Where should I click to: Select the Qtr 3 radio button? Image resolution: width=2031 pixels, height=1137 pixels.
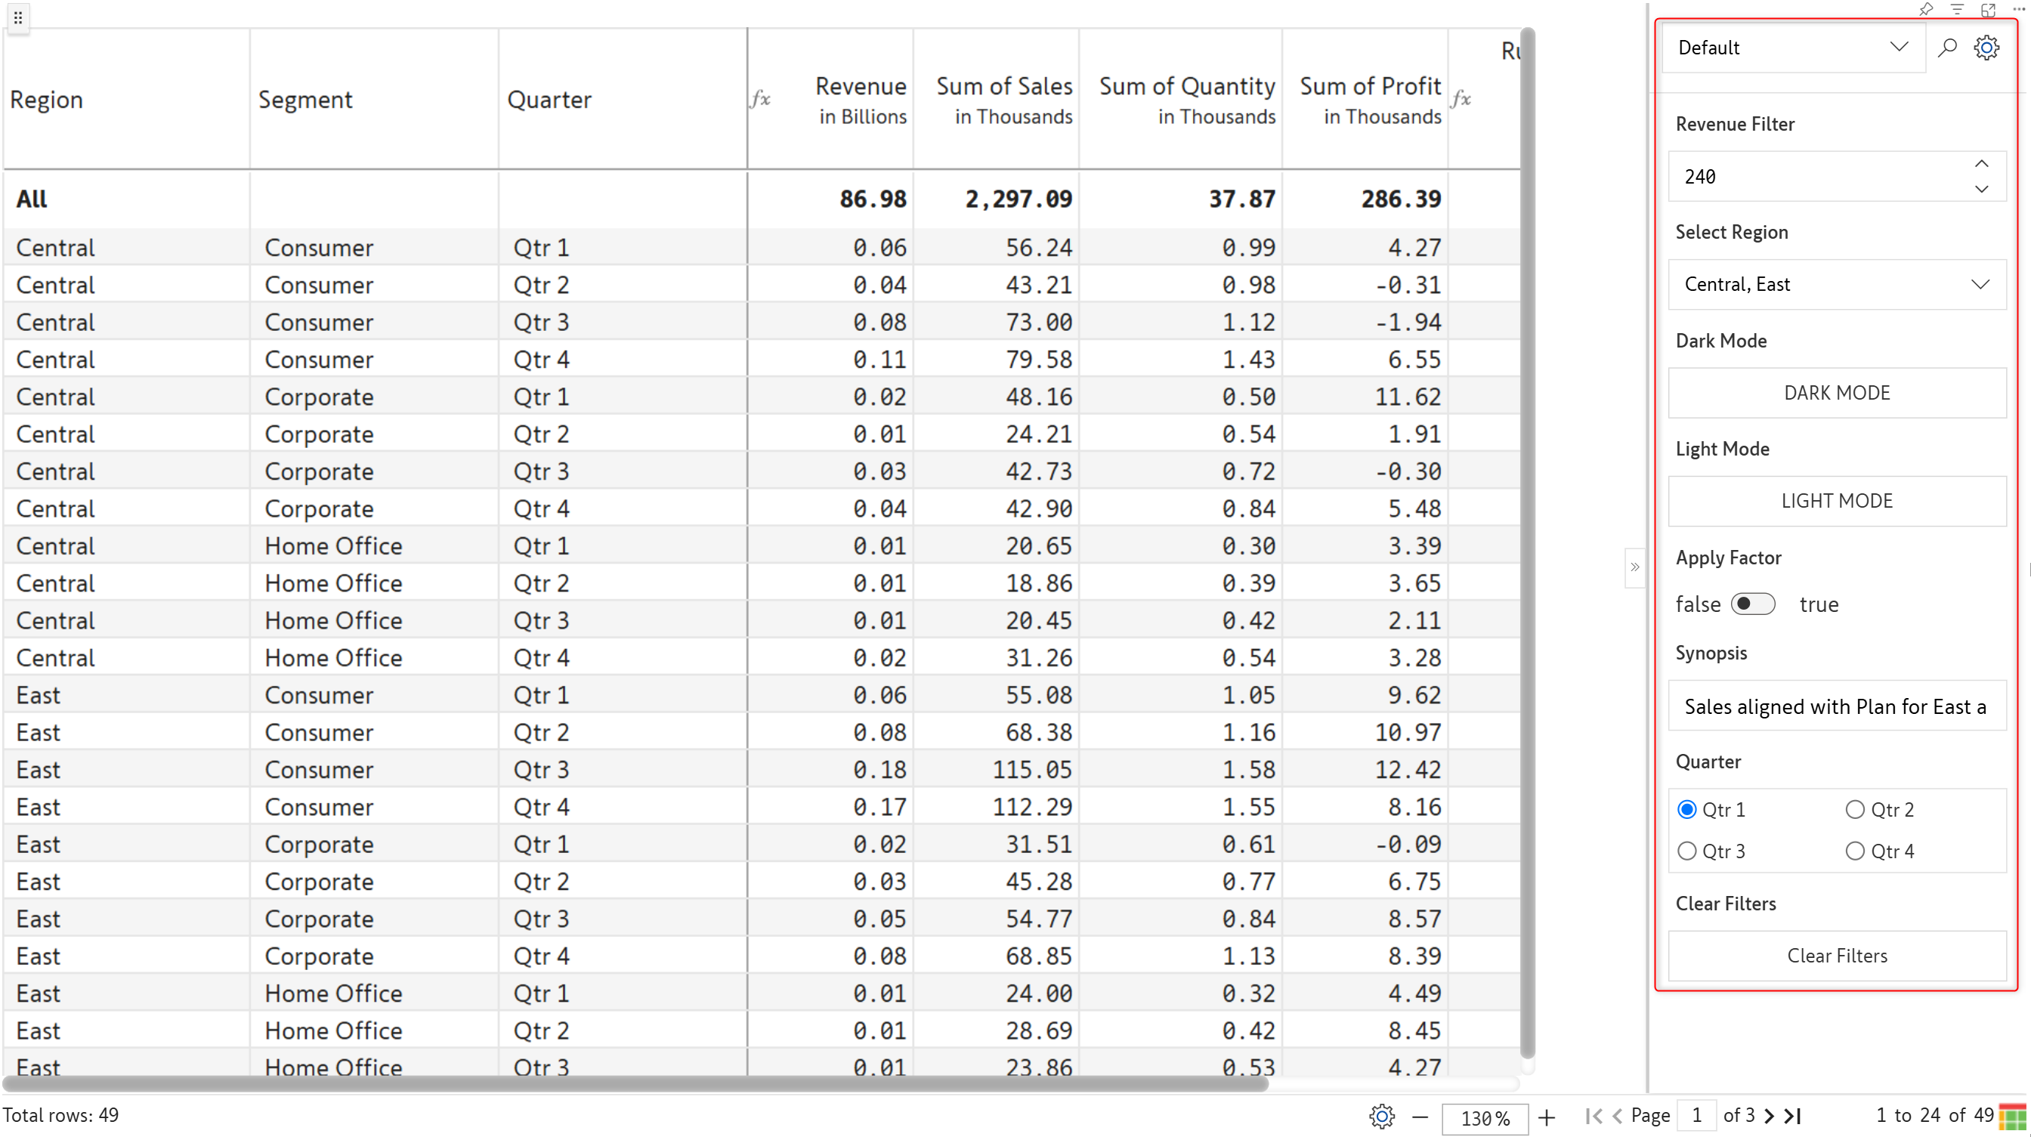[x=1686, y=851]
